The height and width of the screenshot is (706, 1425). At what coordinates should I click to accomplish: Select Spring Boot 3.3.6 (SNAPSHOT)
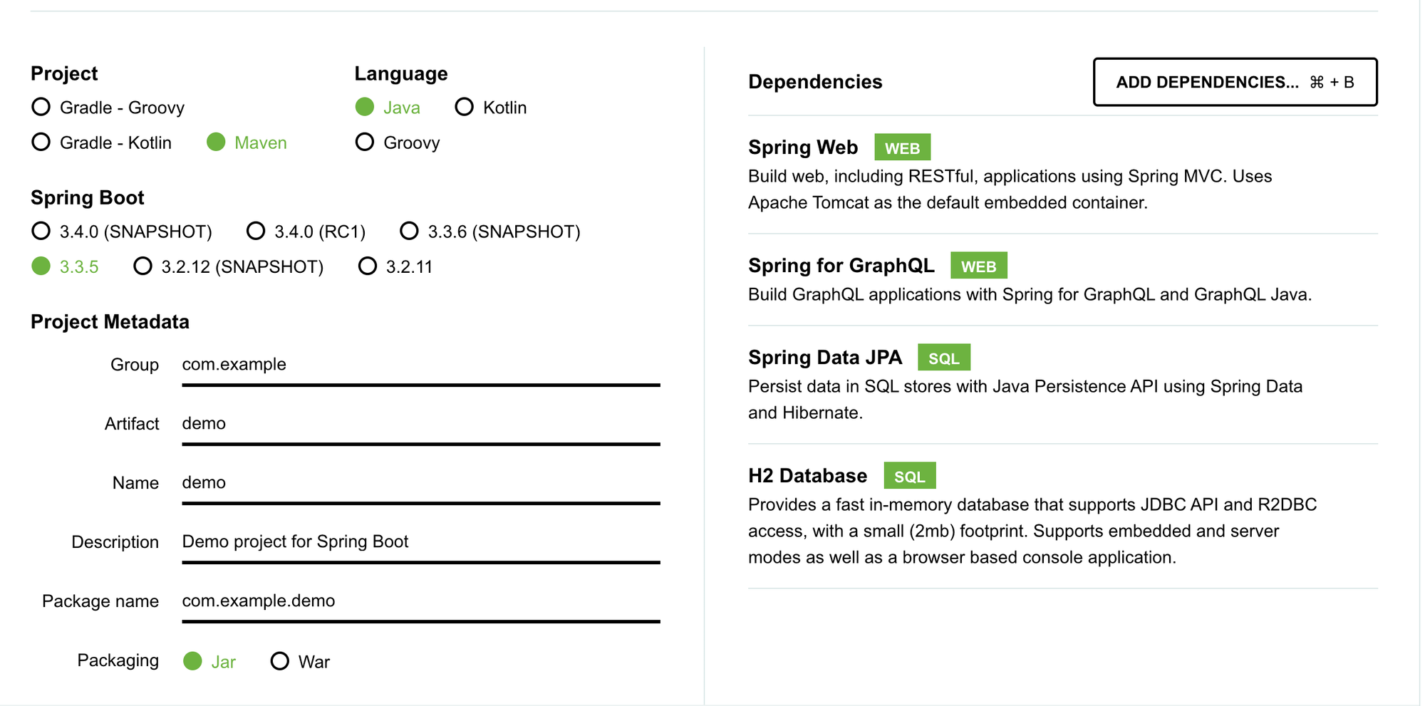coord(409,232)
